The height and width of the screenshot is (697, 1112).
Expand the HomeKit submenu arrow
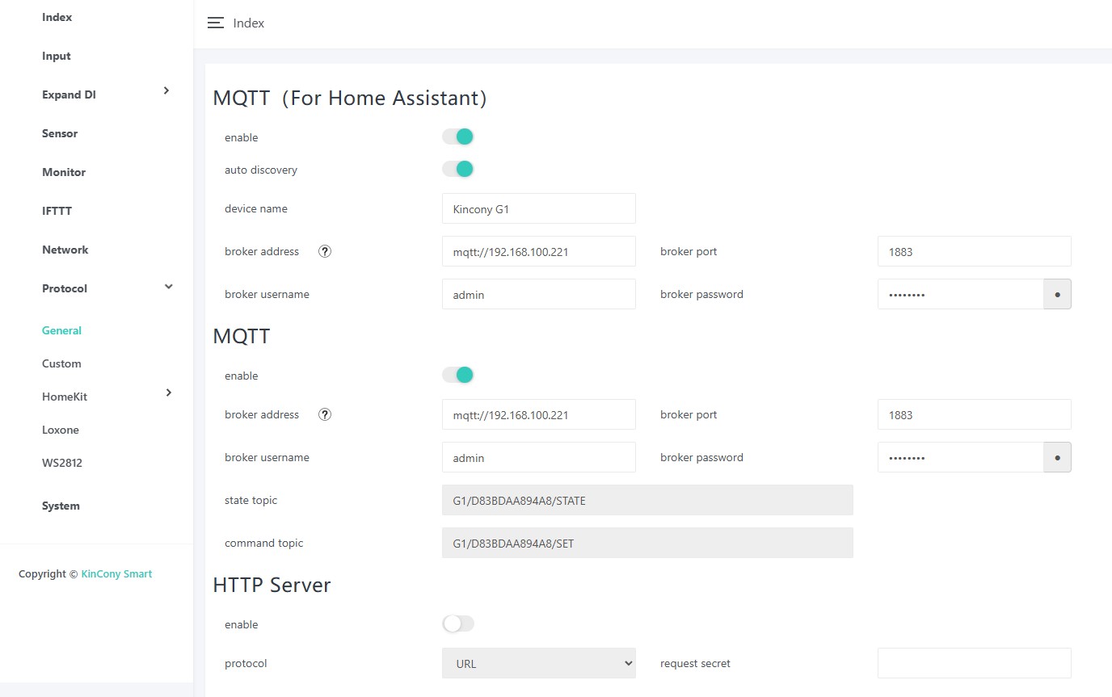coord(168,393)
